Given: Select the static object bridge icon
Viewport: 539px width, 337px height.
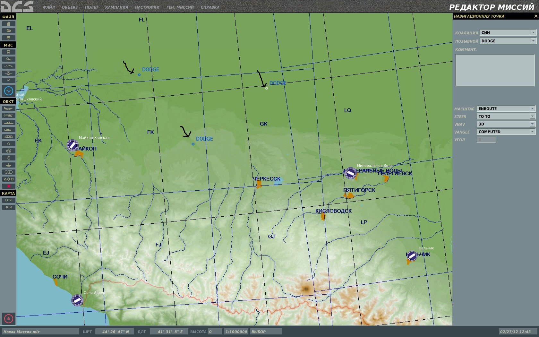Looking at the screenshot, I should point(8,137).
